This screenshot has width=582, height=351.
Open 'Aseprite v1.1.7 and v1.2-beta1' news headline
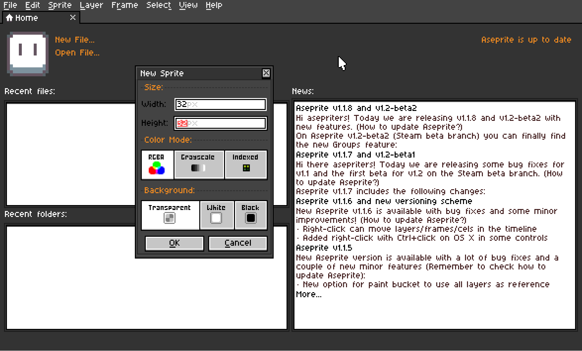pos(355,155)
